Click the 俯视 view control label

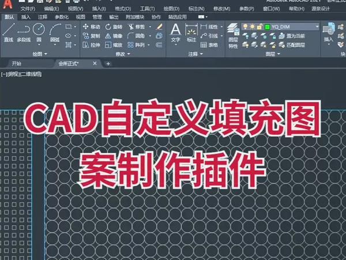click(x=13, y=74)
